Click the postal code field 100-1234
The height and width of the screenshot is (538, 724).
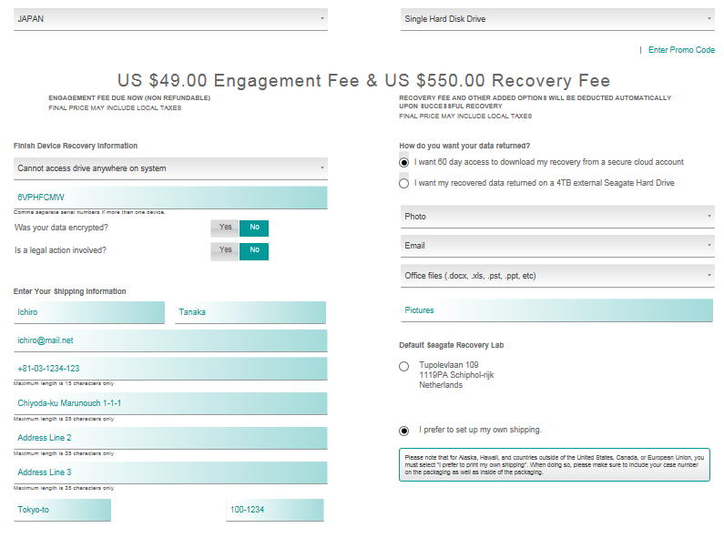tap(274, 510)
